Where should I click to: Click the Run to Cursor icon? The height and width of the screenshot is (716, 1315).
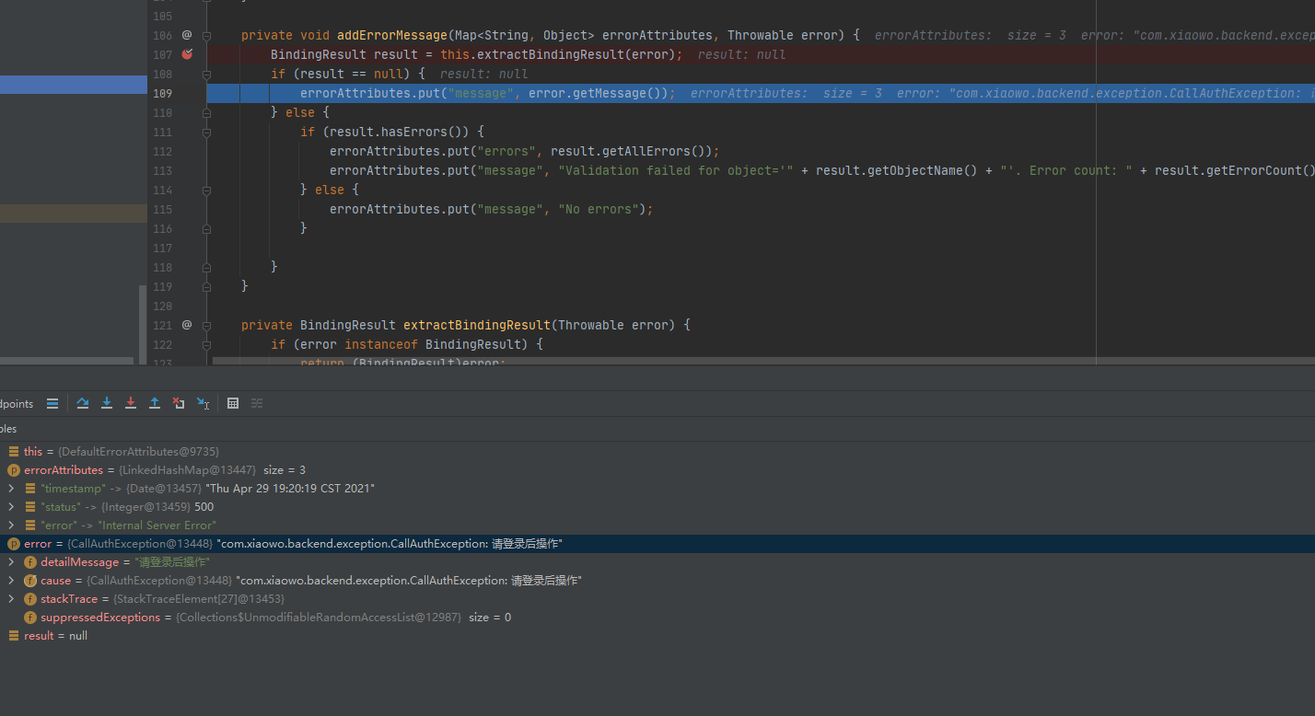click(x=203, y=403)
